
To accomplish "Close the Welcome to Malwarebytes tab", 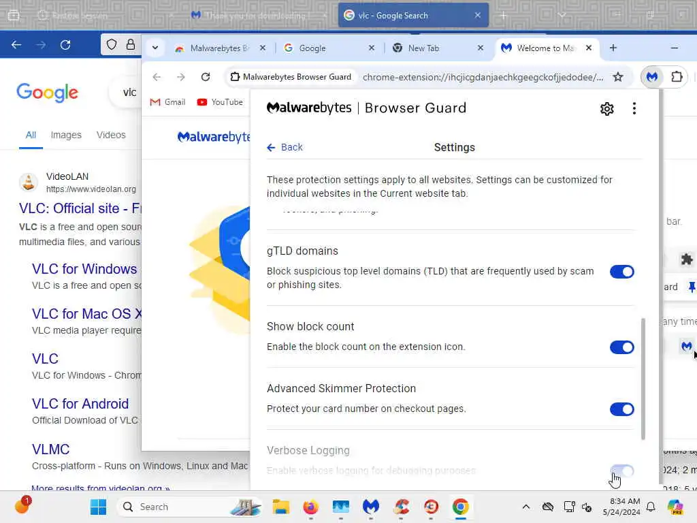I will click(x=589, y=48).
